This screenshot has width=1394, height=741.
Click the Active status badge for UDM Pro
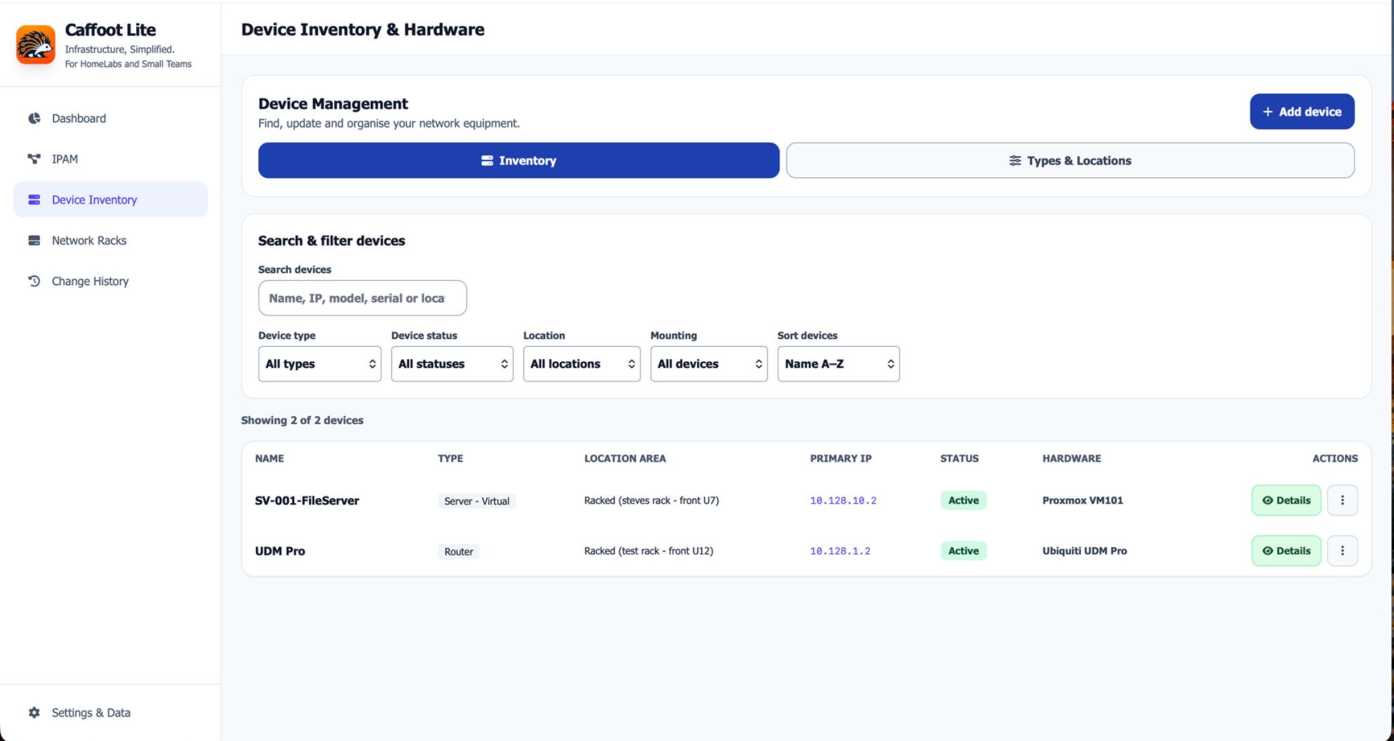964,551
